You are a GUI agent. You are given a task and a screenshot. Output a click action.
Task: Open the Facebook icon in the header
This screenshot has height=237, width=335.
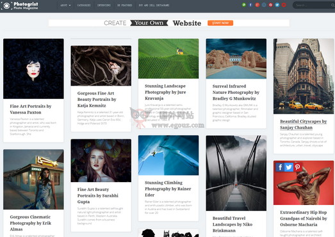coord(250,5)
